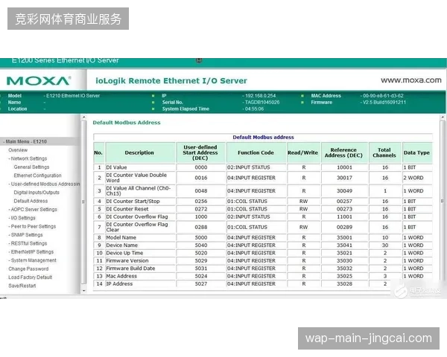Viewport: 447px width, 357px height.
Task: Collapse the Network Settings tree node
Action: click(28, 158)
